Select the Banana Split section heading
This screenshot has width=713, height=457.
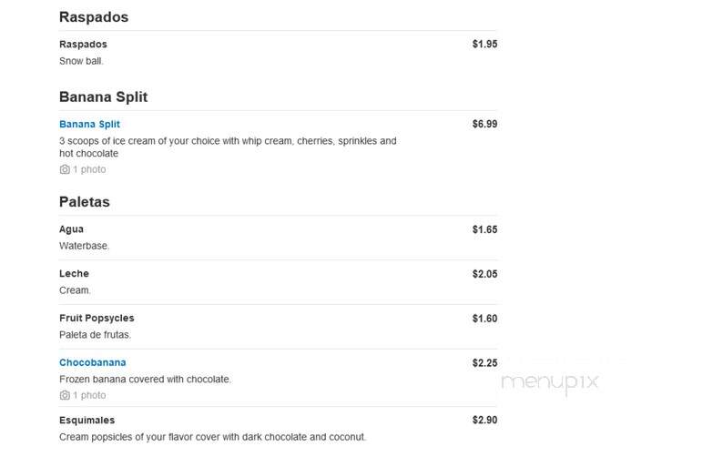(103, 96)
